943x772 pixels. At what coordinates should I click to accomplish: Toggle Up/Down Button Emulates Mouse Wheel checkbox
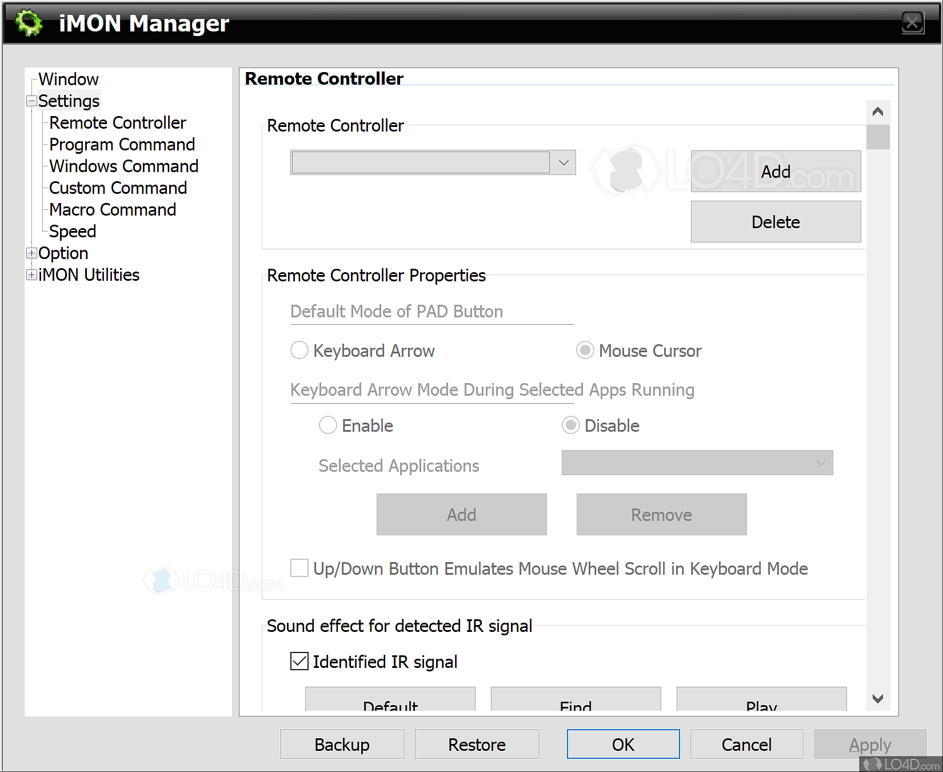coord(299,568)
